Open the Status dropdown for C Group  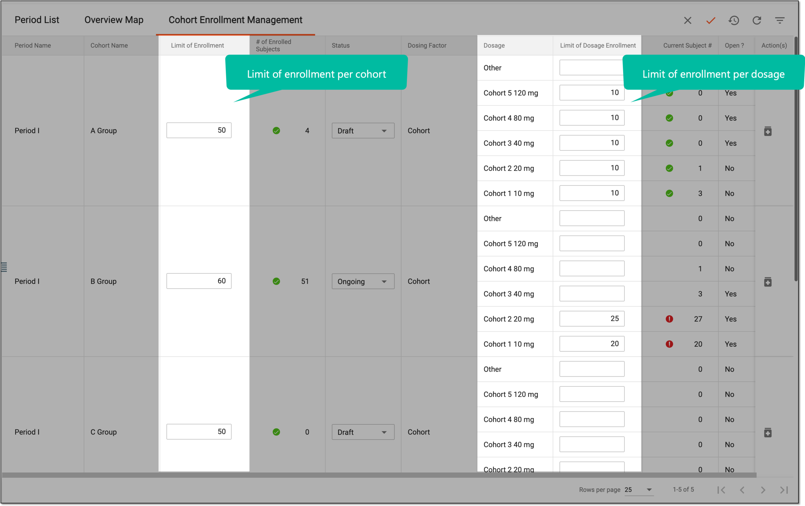(x=363, y=432)
